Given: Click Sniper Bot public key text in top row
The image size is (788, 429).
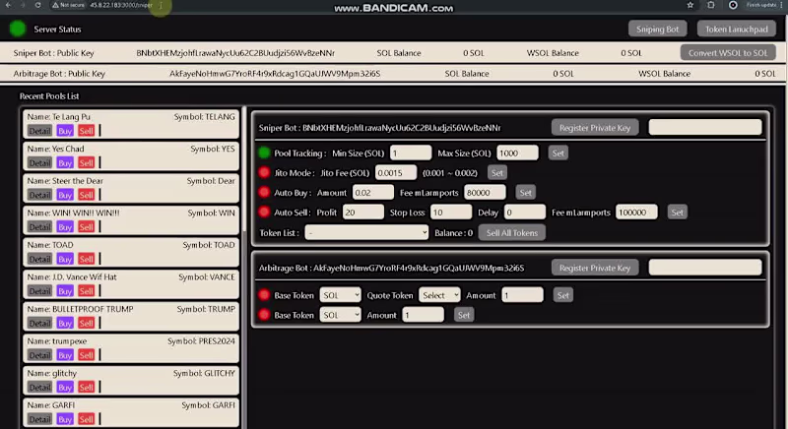Looking at the screenshot, I should [235, 53].
